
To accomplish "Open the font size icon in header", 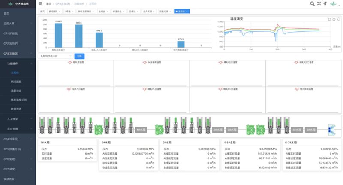I will pyautogui.click(x=325, y=3).
